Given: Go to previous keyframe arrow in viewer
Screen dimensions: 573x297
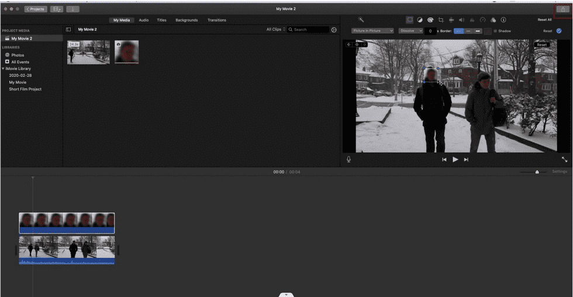Looking at the screenshot, I should pos(349,44).
